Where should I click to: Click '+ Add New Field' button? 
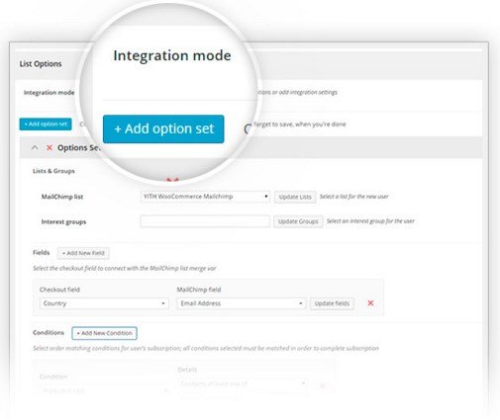[83, 253]
